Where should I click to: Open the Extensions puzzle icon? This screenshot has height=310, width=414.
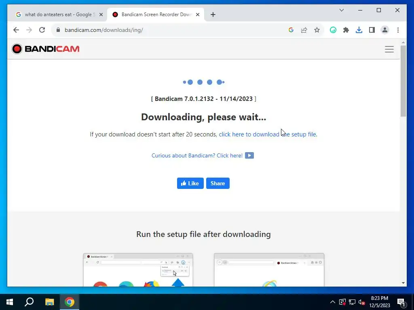[x=346, y=30]
